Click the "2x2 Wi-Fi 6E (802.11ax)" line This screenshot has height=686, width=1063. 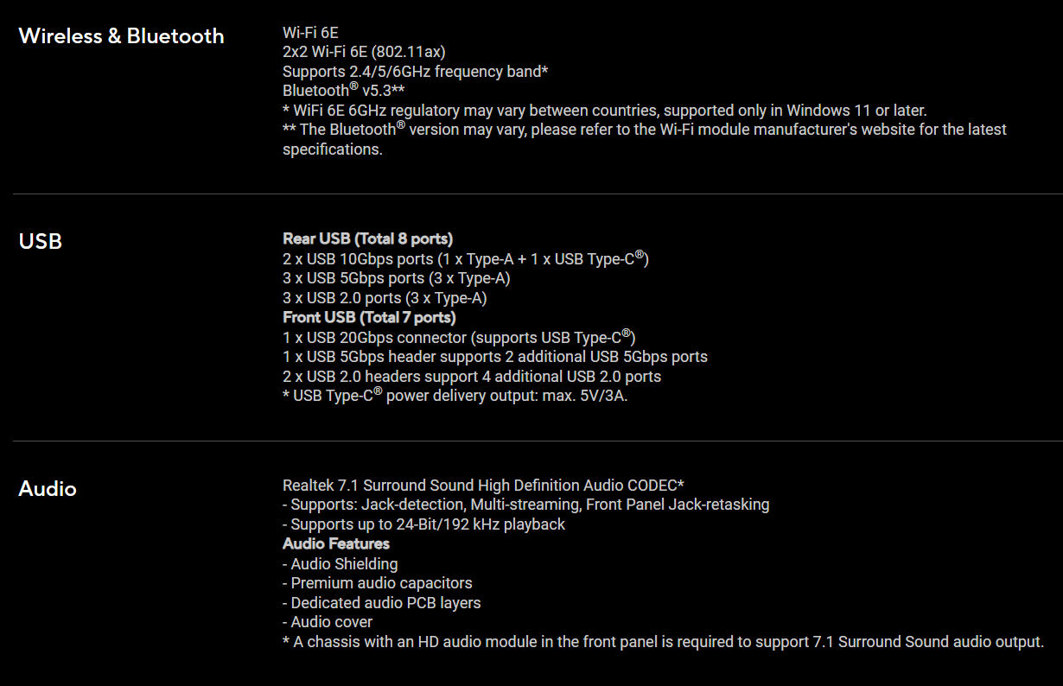364,52
